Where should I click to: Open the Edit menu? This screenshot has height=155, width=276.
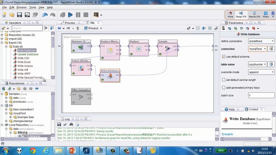pos(12,7)
